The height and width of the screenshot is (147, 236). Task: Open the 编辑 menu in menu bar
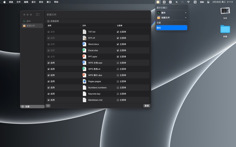click(x=26, y=2)
